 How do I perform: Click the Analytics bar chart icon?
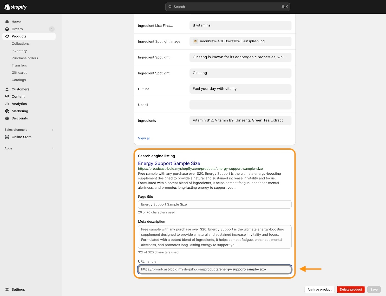[x=7, y=104]
